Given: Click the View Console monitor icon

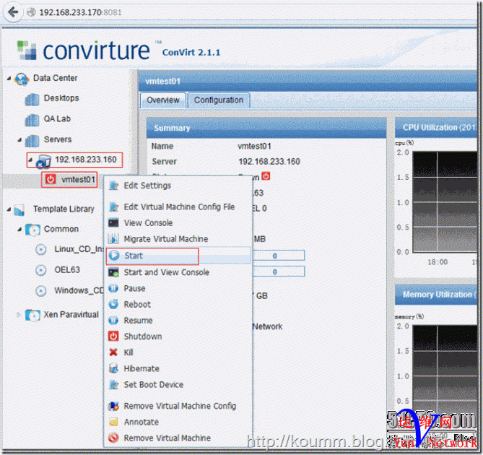Looking at the screenshot, I should pyautogui.click(x=113, y=222).
